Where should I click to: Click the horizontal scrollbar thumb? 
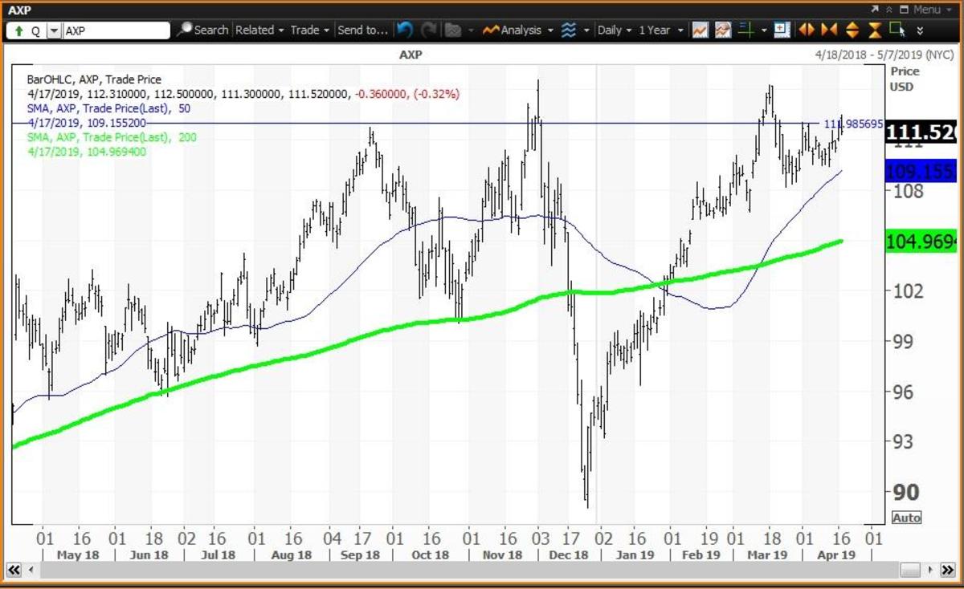pyautogui.click(x=909, y=569)
